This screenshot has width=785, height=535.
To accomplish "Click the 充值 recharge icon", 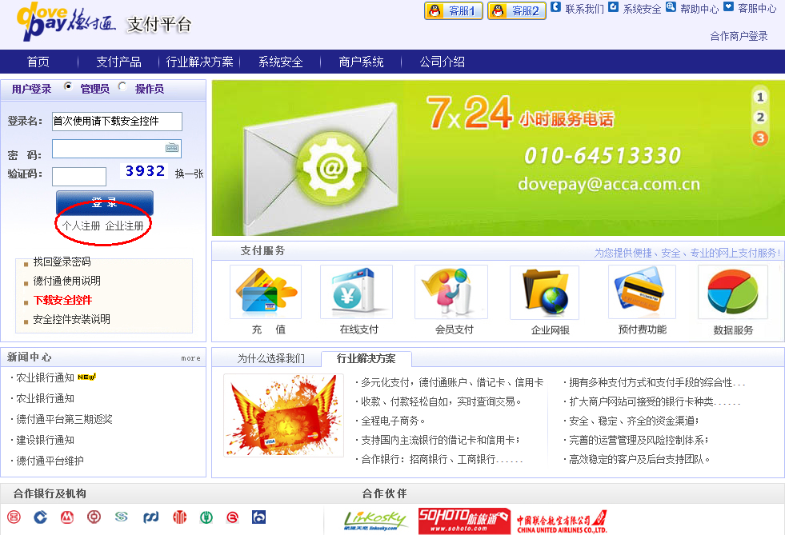I will coord(265,293).
